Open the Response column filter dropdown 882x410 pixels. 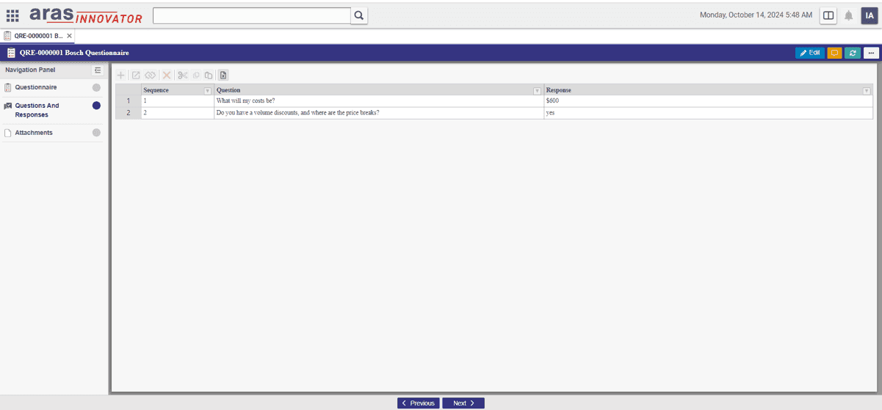point(866,90)
